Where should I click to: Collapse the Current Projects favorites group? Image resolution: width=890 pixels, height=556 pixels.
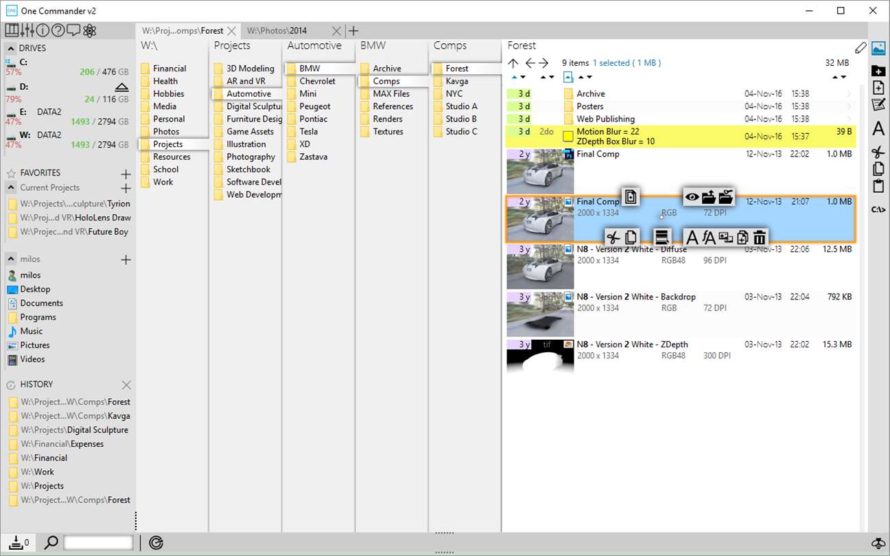pyautogui.click(x=12, y=187)
